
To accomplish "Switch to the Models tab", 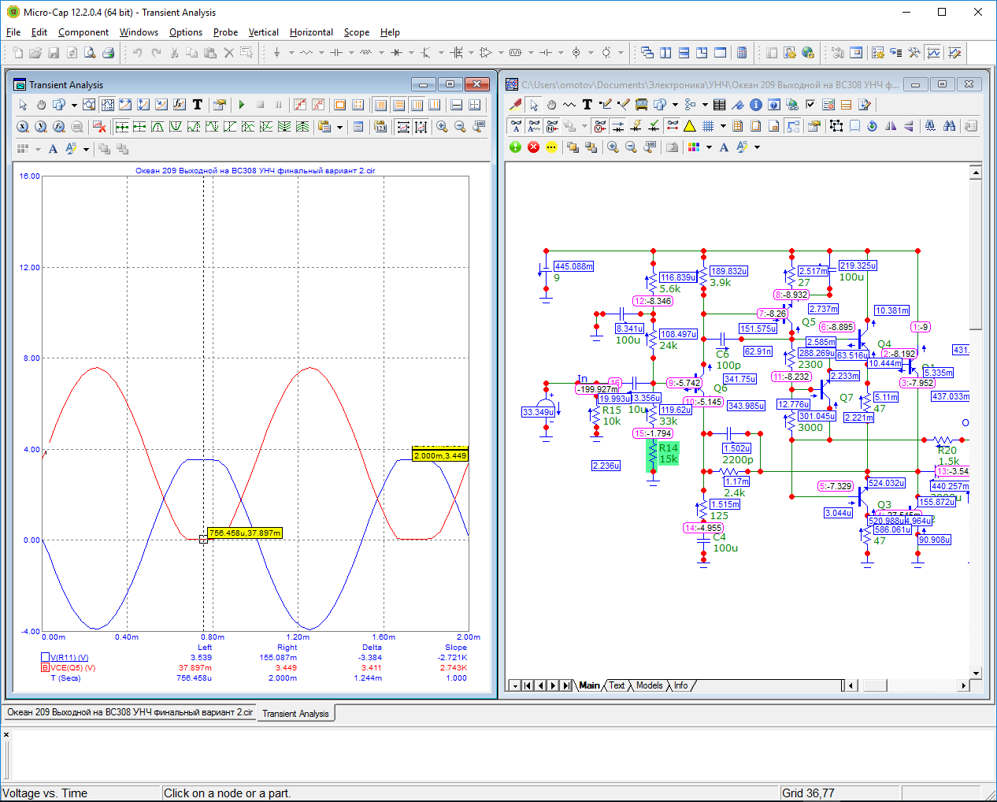I will 649,685.
